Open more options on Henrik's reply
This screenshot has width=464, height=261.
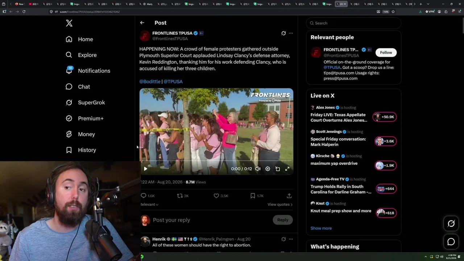click(x=291, y=239)
